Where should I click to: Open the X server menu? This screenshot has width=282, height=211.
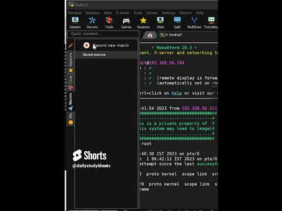point(122,13)
